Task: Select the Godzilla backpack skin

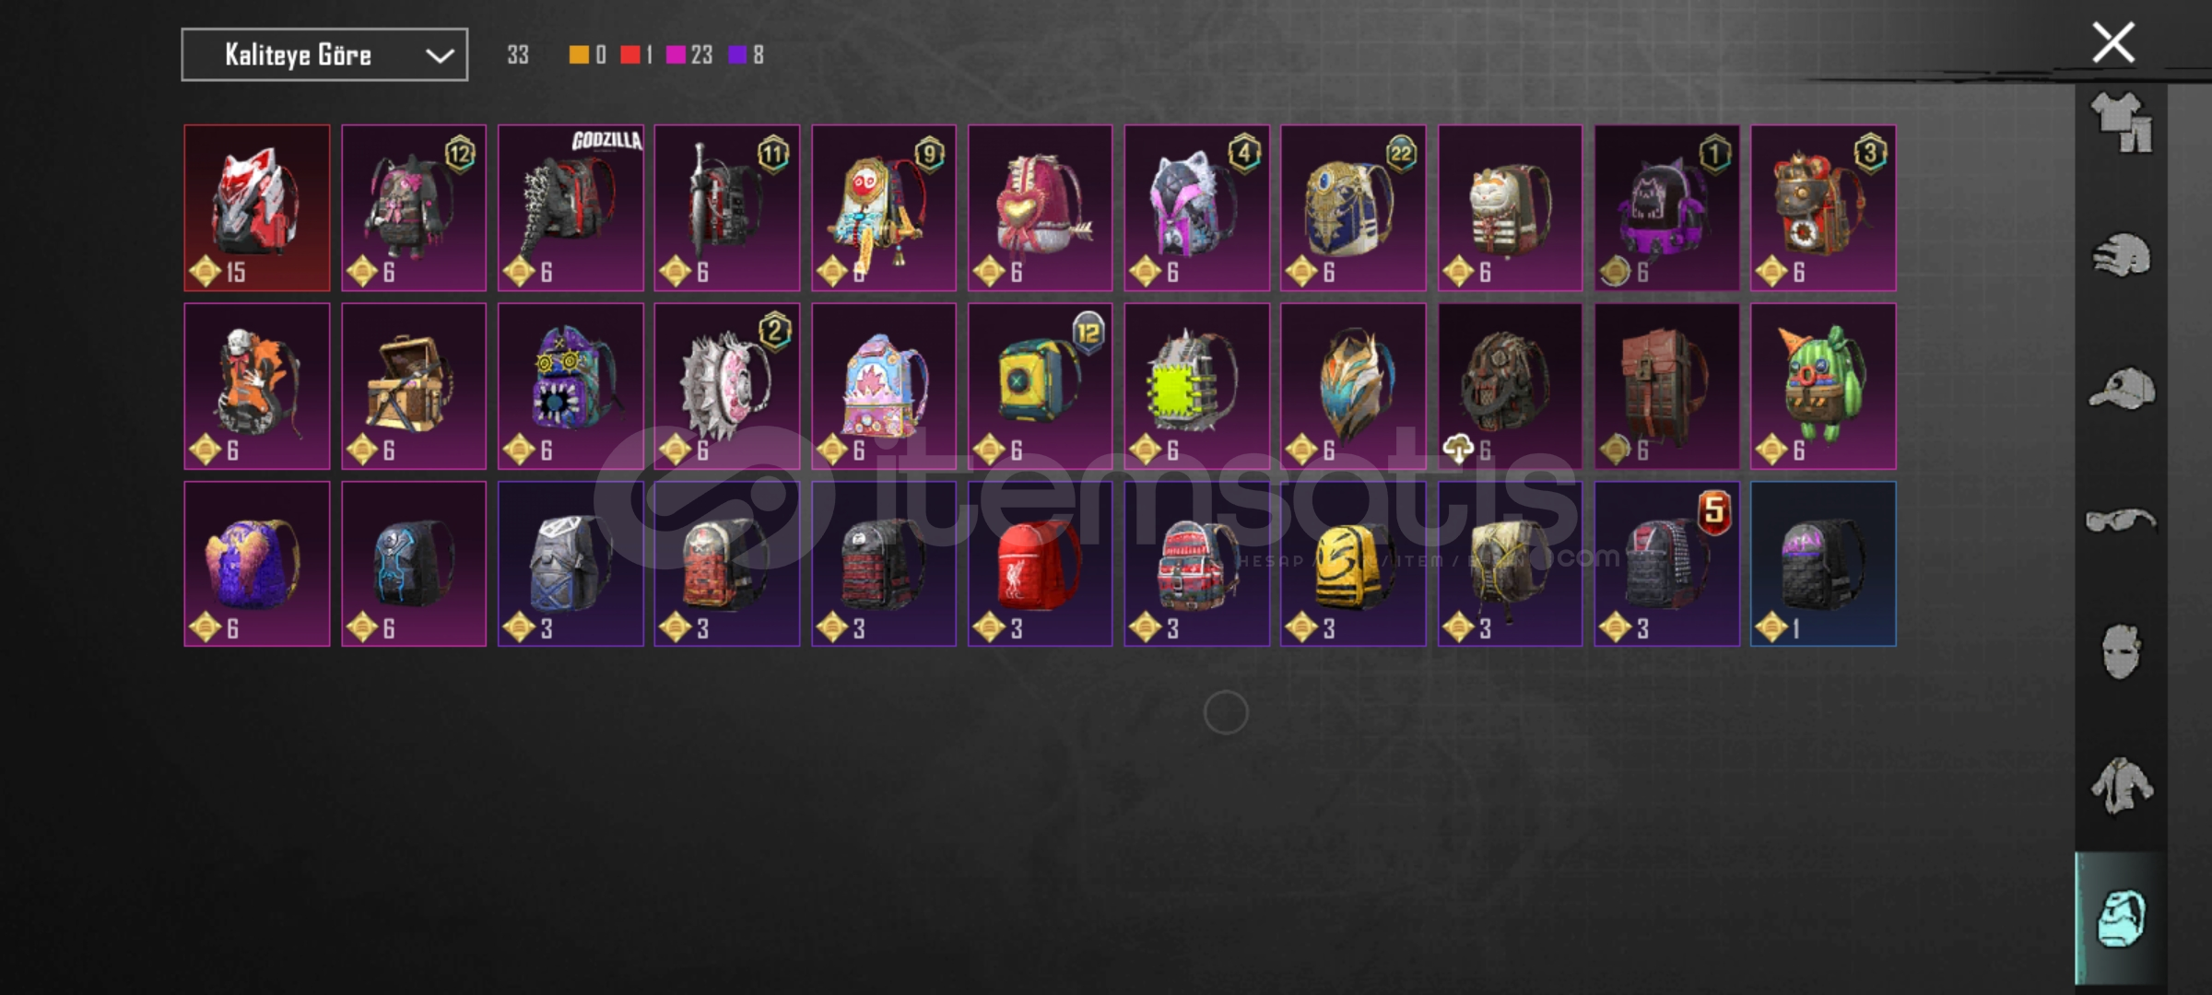Action: point(571,208)
